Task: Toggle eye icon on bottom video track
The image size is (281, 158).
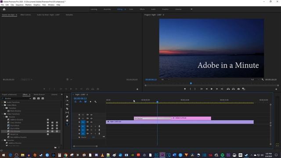Action: click(91, 122)
